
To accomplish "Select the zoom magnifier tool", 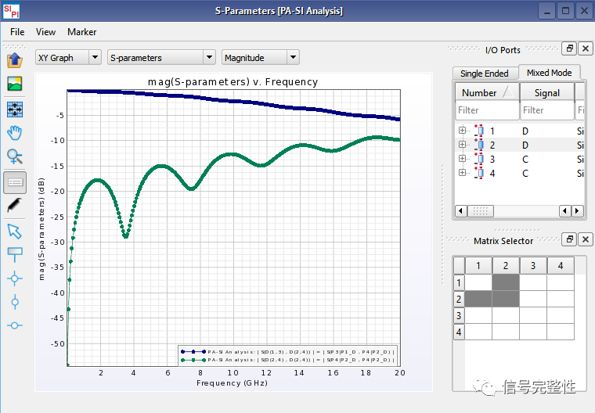I will (14, 157).
